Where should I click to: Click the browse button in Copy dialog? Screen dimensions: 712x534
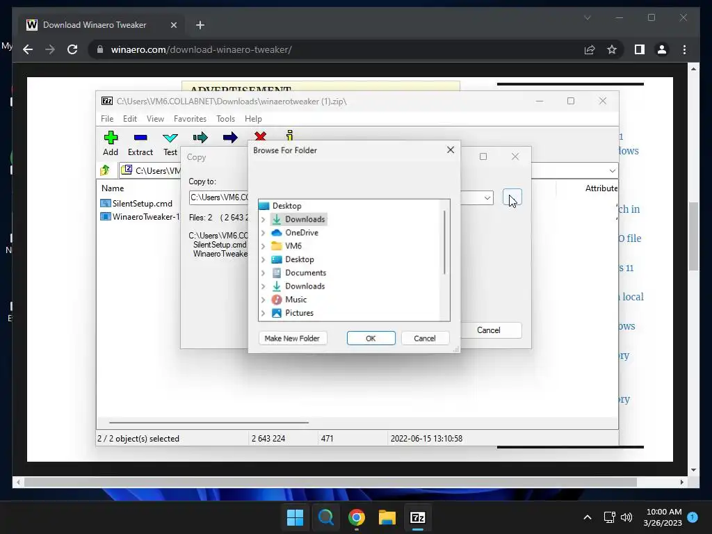pyautogui.click(x=512, y=197)
